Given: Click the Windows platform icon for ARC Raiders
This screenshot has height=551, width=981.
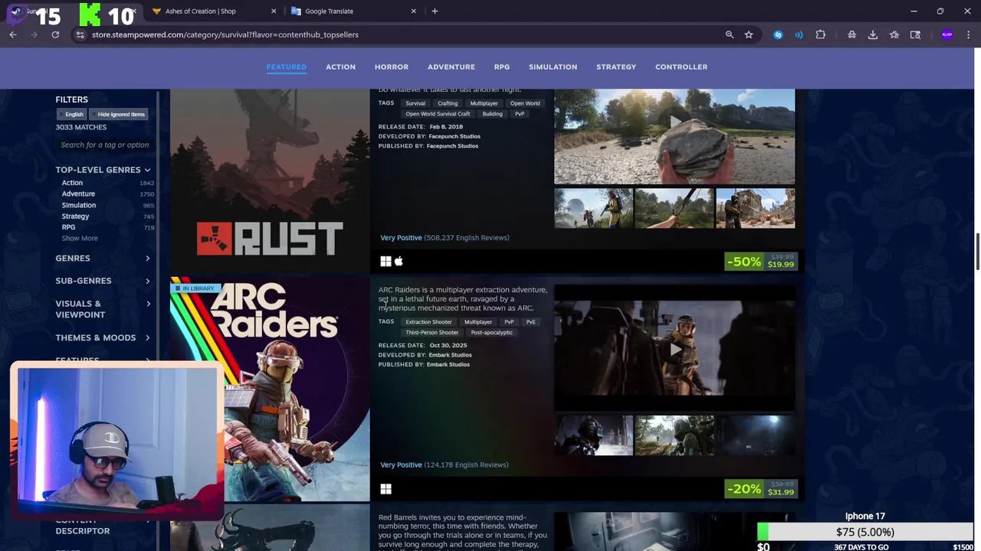Looking at the screenshot, I should click(386, 489).
